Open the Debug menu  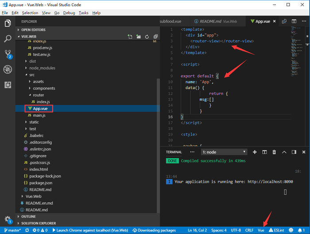(x=69, y=13)
